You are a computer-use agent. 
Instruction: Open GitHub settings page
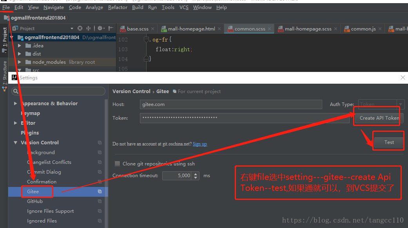pos(34,201)
